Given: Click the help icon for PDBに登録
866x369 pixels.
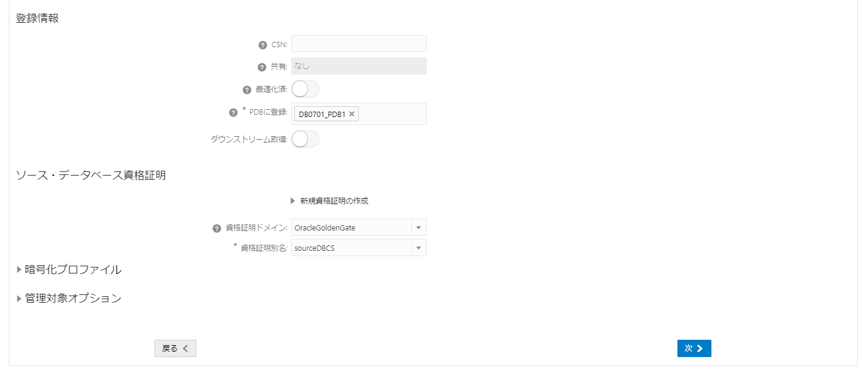Looking at the screenshot, I should pyautogui.click(x=233, y=112).
